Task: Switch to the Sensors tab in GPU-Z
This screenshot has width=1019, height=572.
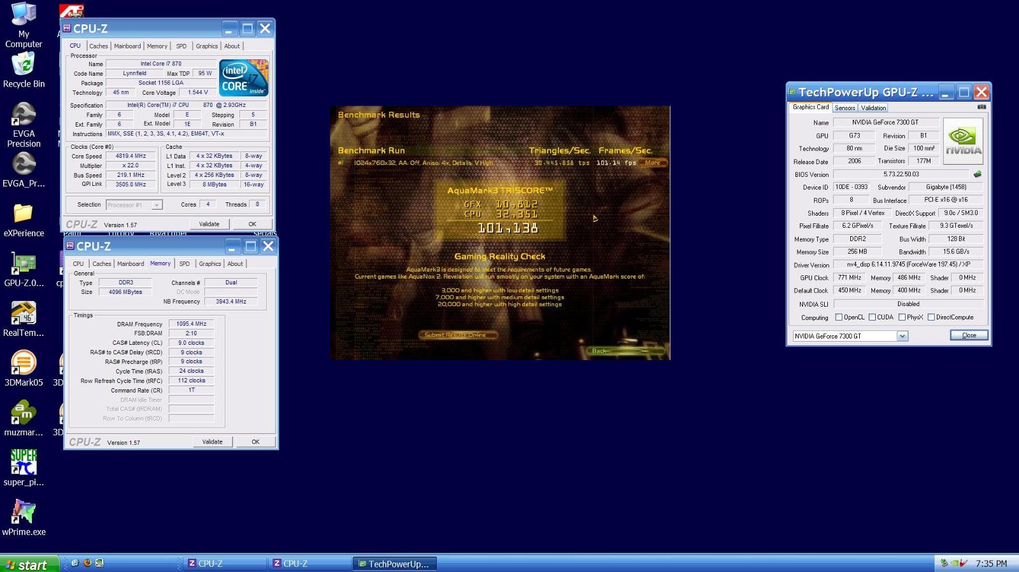Action: coord(844,108)
